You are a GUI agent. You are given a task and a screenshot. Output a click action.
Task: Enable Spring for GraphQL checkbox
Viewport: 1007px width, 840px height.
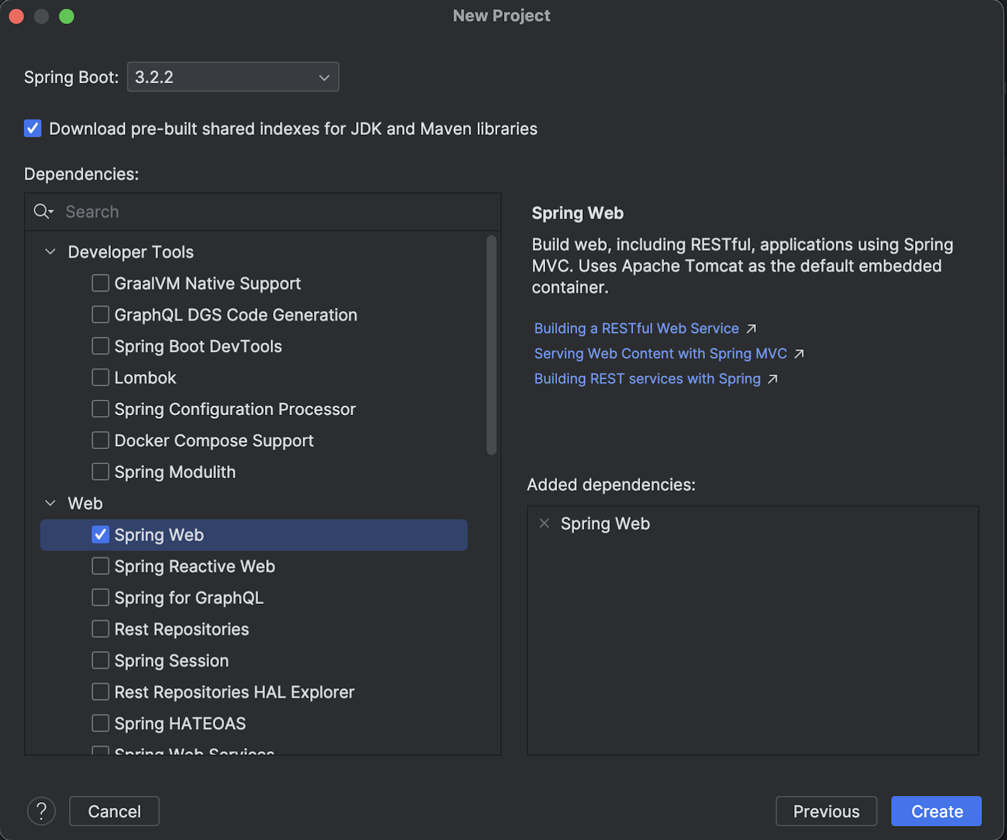[101, 598]
